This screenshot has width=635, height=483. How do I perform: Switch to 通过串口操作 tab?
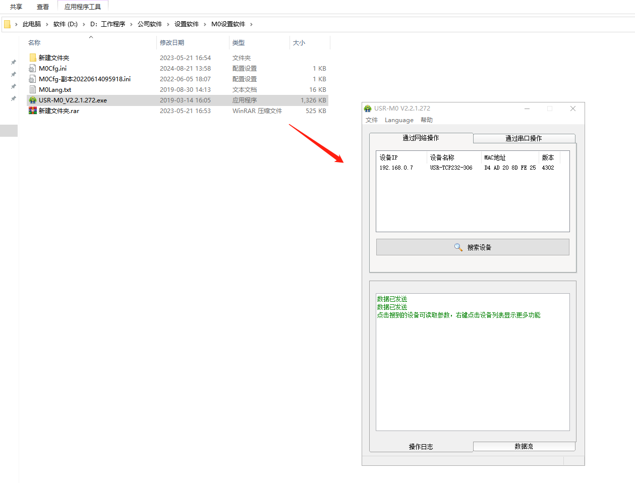click(524, 138)
